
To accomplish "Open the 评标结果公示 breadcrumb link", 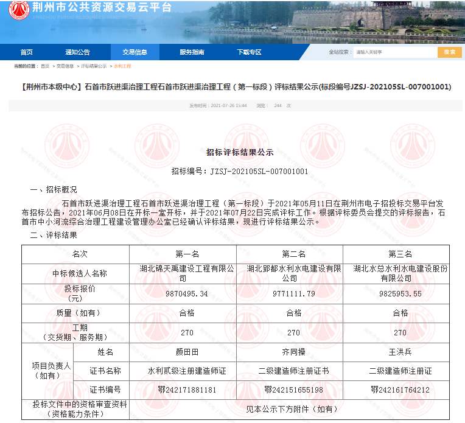I will point(93,66).
